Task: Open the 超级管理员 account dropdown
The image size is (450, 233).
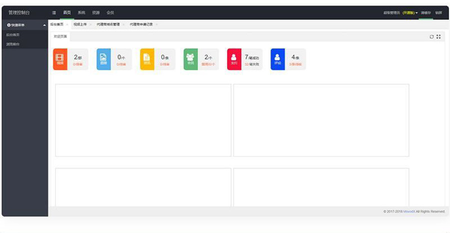Action: 400,12
